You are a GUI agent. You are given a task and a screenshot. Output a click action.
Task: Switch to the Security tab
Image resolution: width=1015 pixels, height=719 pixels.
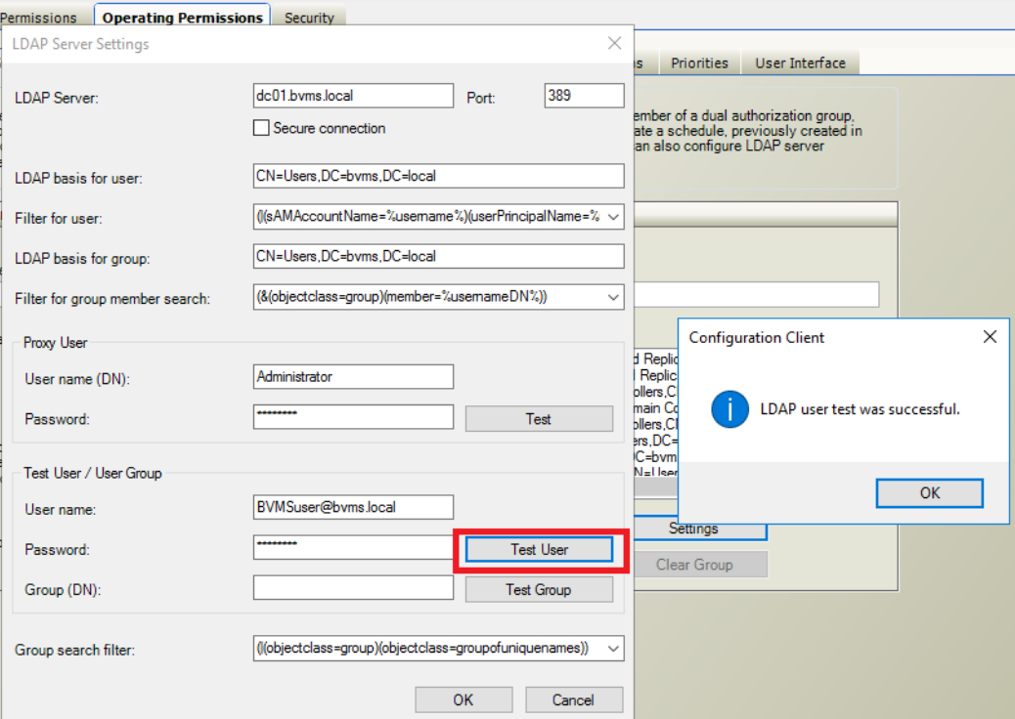pyautogui.click(x=309, y=18)
